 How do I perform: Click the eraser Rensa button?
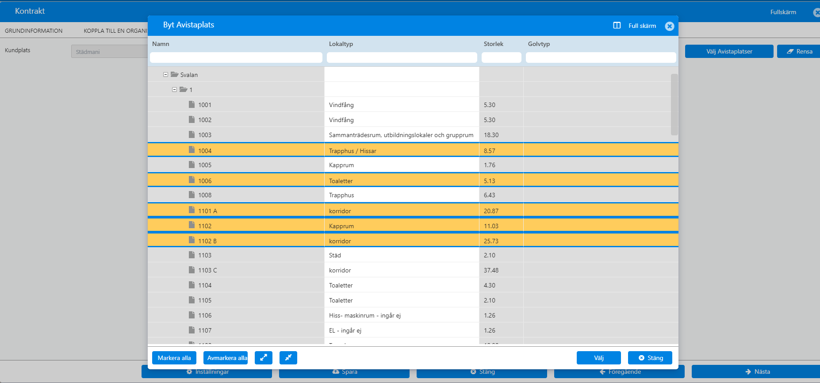pos(799,51)
